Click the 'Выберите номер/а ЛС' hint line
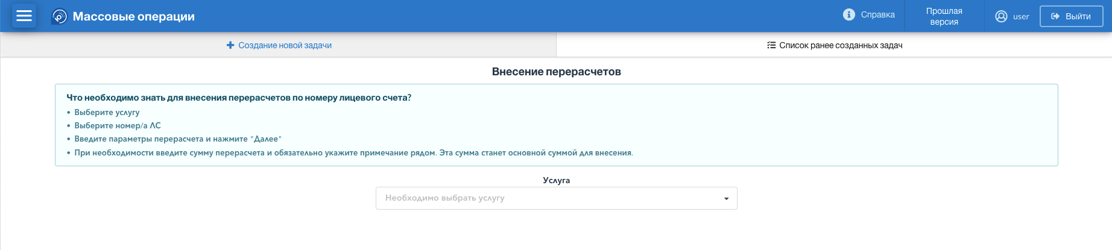Viewport: 1112px width, 250px height. pos(118,125)
